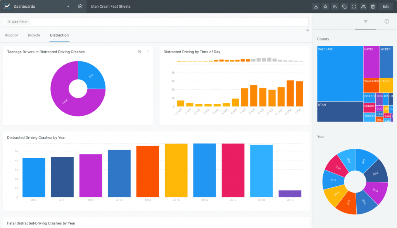Click the Add Filter button
Viewport: 397px width, 228px height.
18,22
